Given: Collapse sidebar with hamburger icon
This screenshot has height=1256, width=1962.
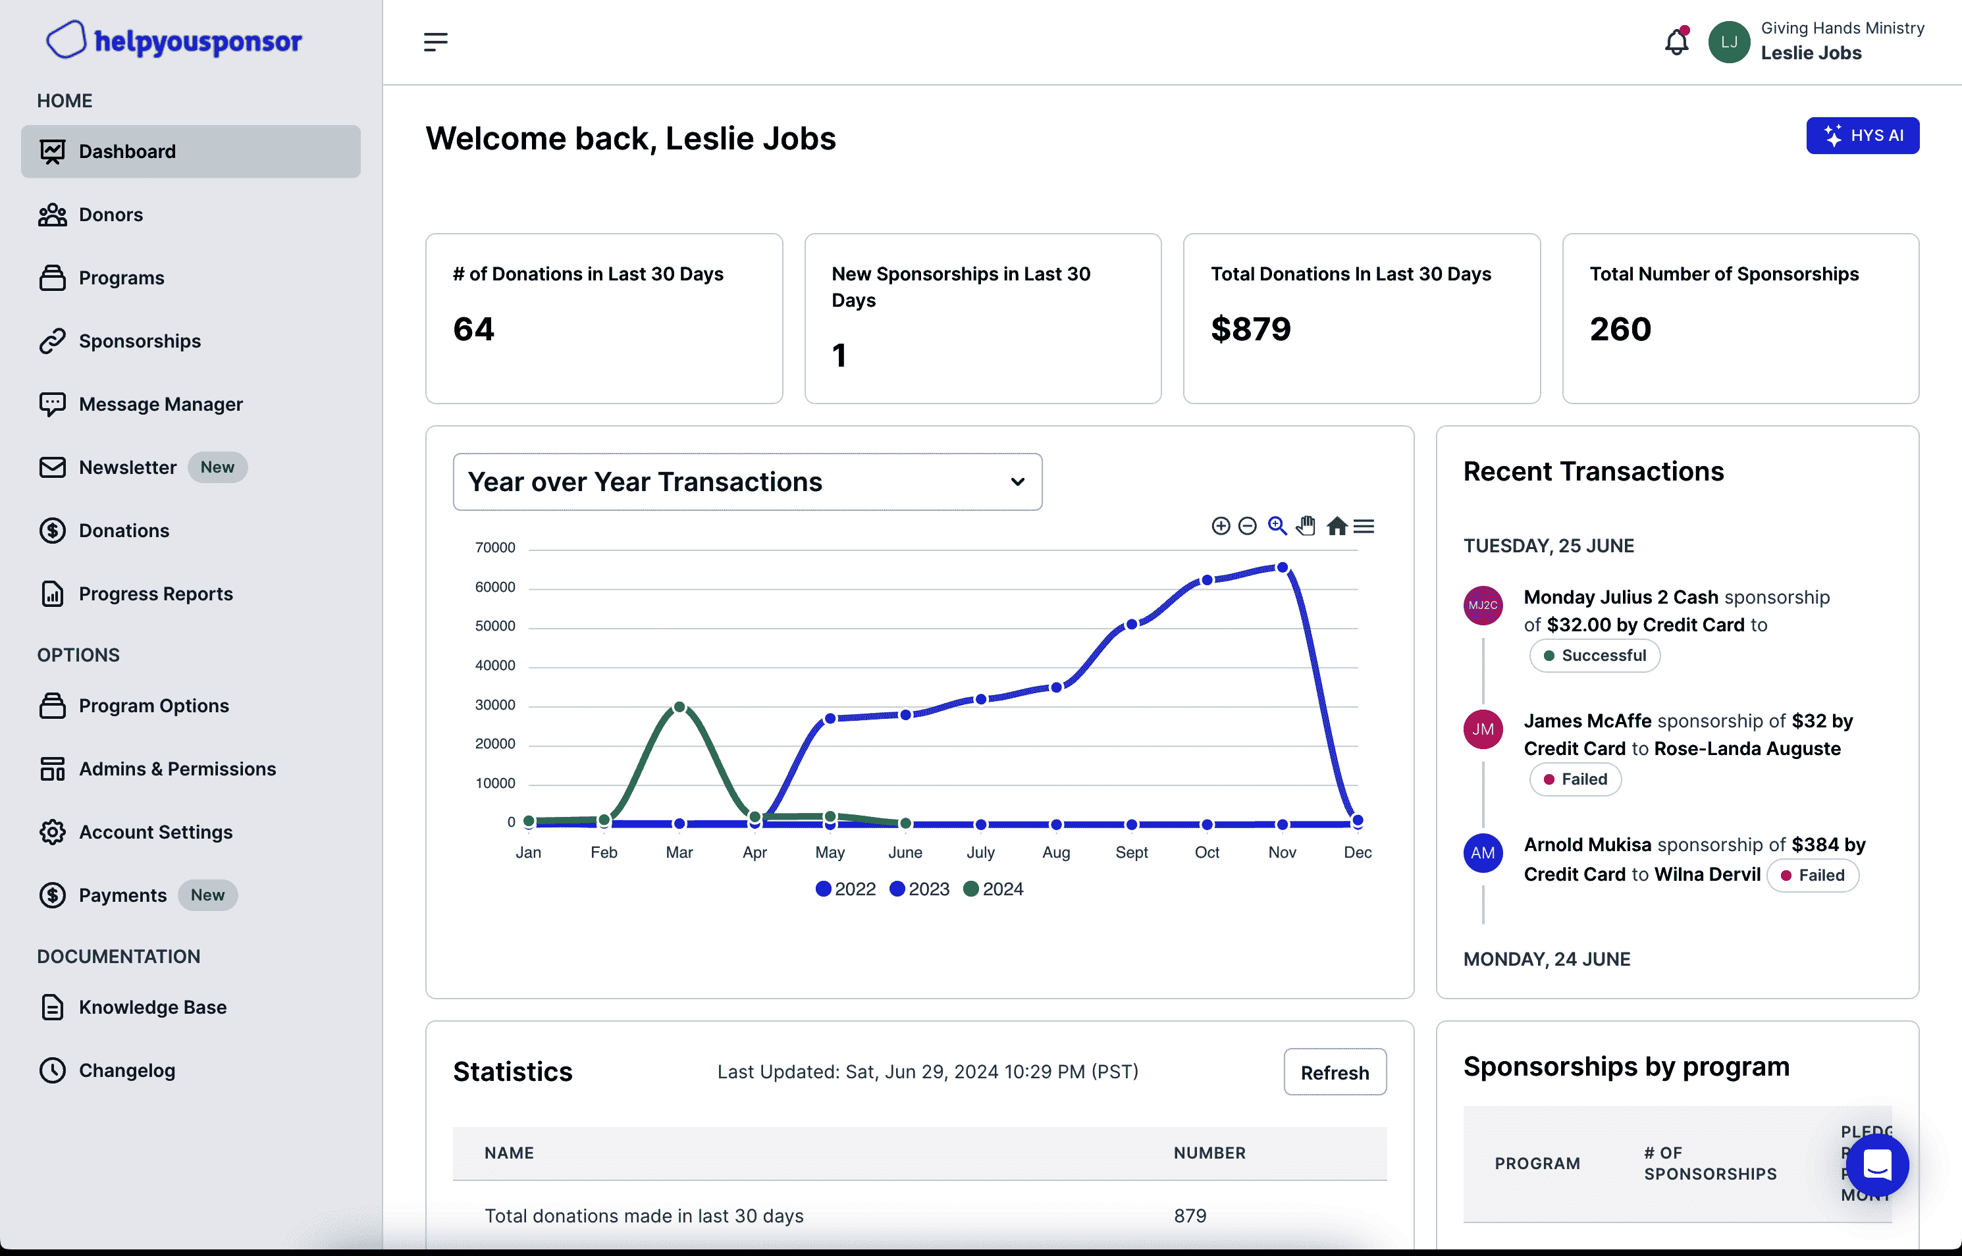Looking at the screenshot, I should coord(435,41).
